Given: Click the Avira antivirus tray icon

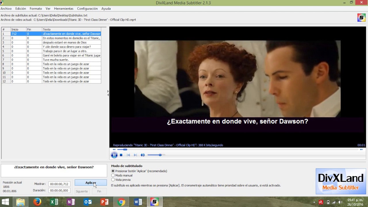Looking at the screenshot, I should [321, 202].
